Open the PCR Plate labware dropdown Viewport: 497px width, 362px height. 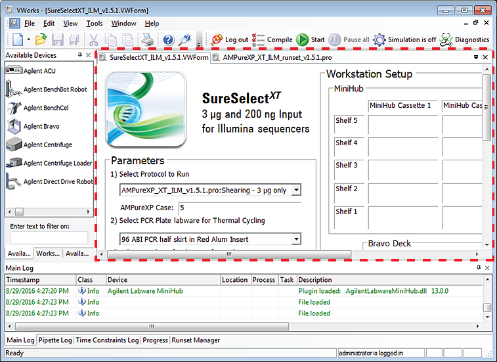pyautogui.click(x=295, y=239)
